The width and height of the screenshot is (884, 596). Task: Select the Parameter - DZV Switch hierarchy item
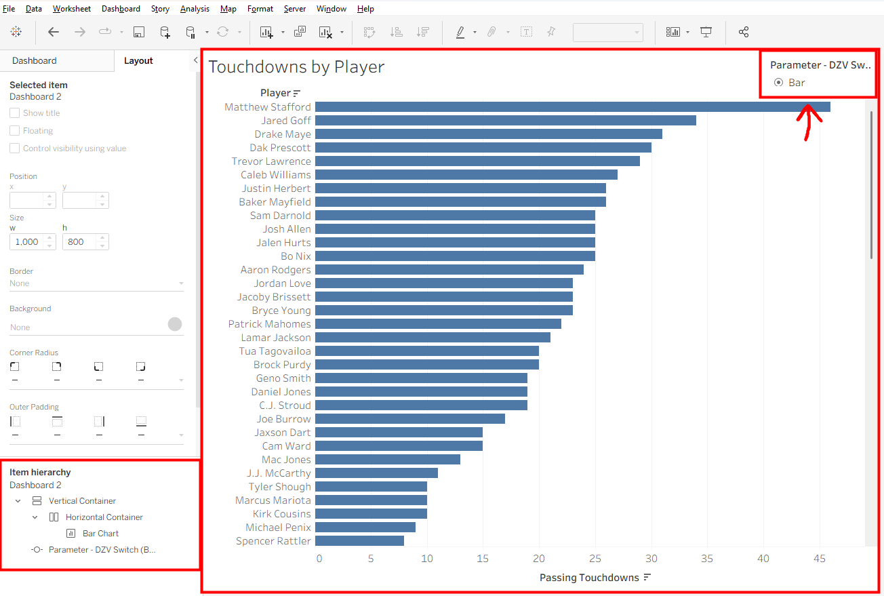(x=102, y=550)
